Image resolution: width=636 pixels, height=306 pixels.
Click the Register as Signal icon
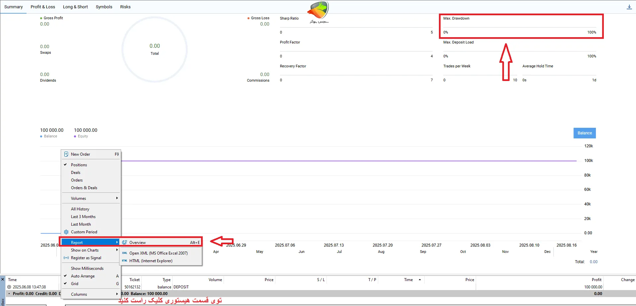point(66,258)
